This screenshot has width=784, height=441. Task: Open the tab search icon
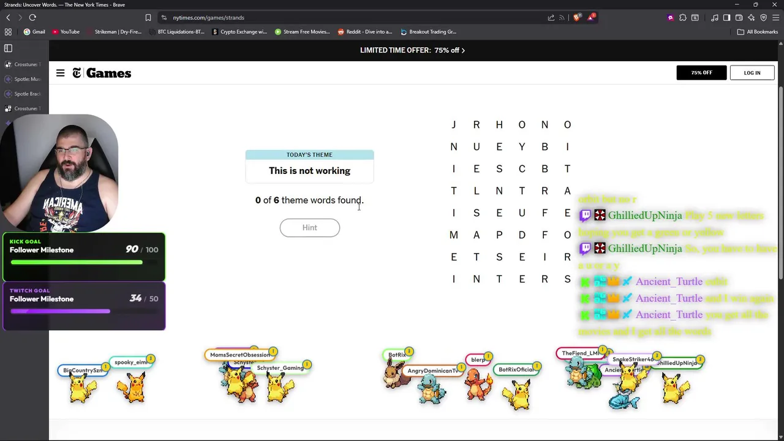point(695,18)
